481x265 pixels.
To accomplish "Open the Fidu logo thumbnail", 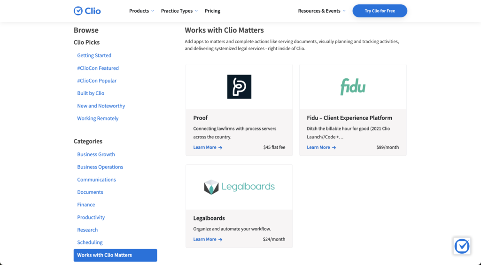I will point(353,87).
